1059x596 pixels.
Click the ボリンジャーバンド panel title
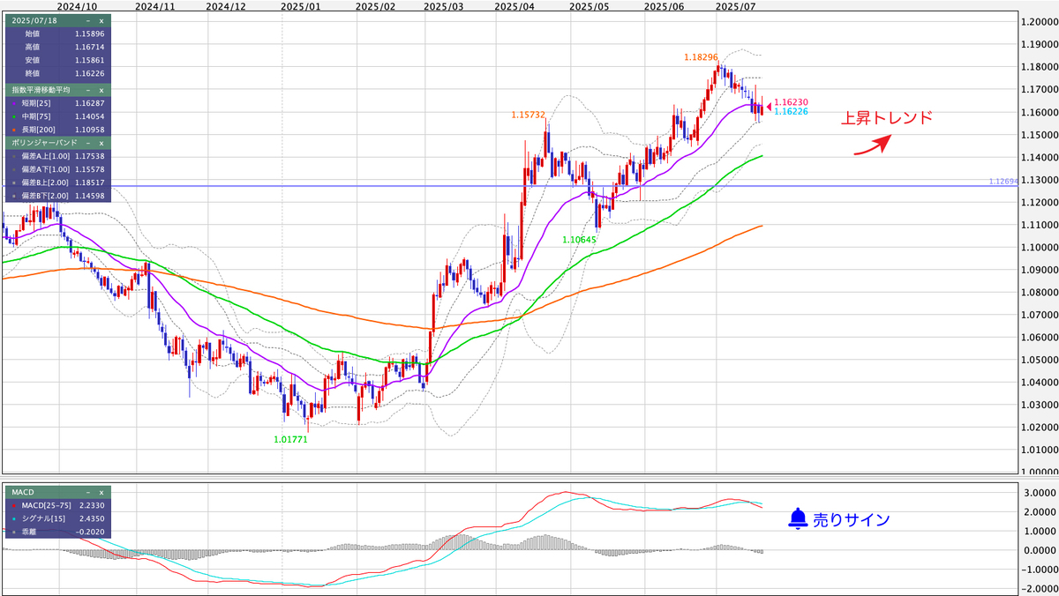click(44, 142)
